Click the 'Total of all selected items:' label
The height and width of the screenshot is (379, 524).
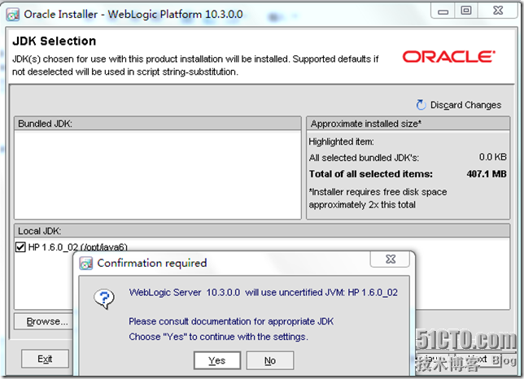click(x=370, y=174)
